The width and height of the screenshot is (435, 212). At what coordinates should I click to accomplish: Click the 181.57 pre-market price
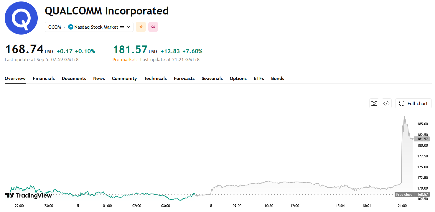(x=131, y=49)
